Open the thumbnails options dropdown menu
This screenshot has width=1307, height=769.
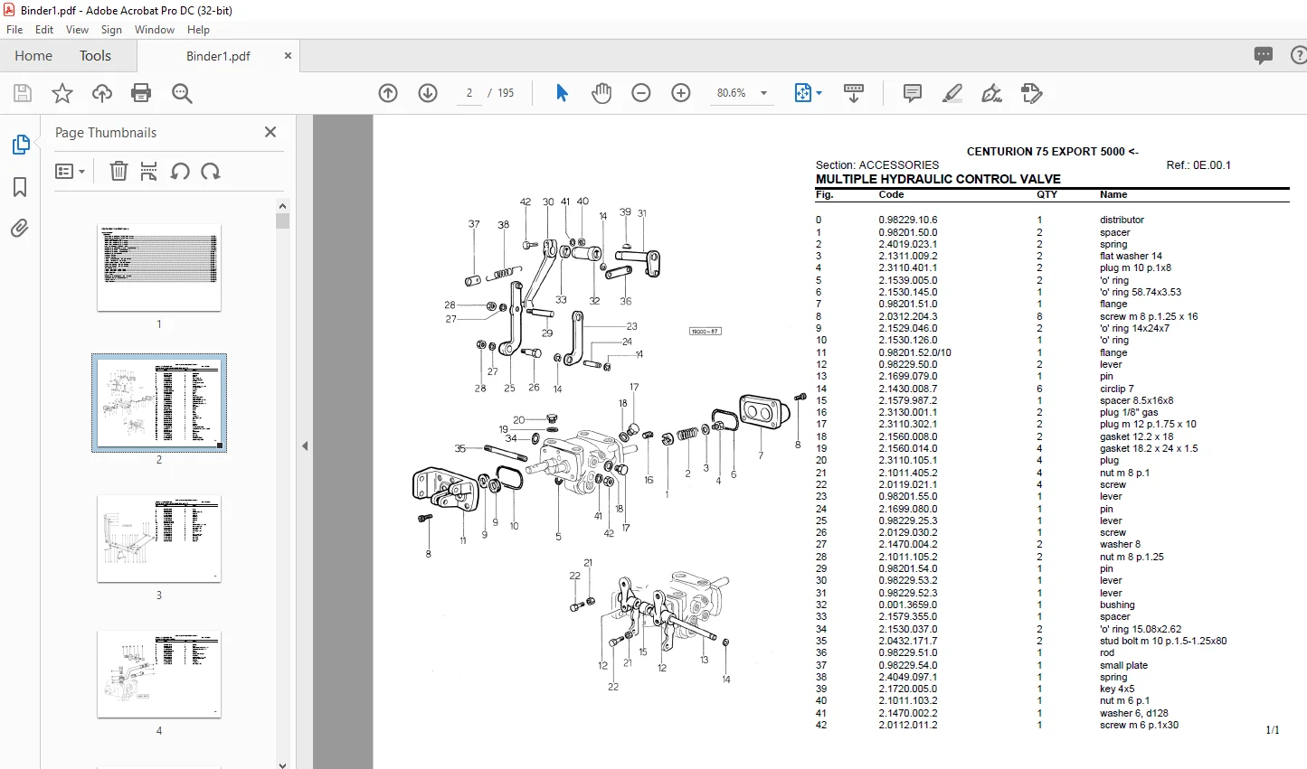click(x=70, y=171)
